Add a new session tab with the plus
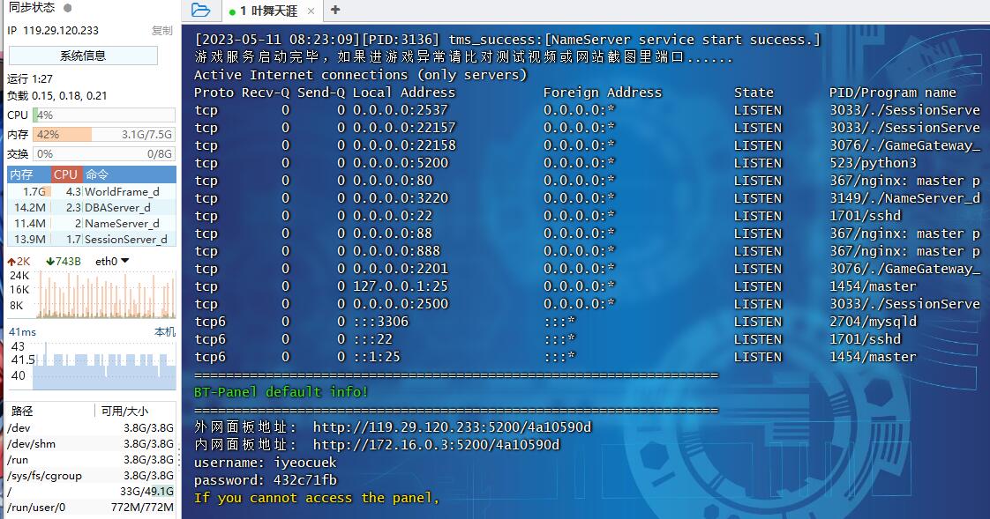Viewport: 990px width, 519px height. 335,10
